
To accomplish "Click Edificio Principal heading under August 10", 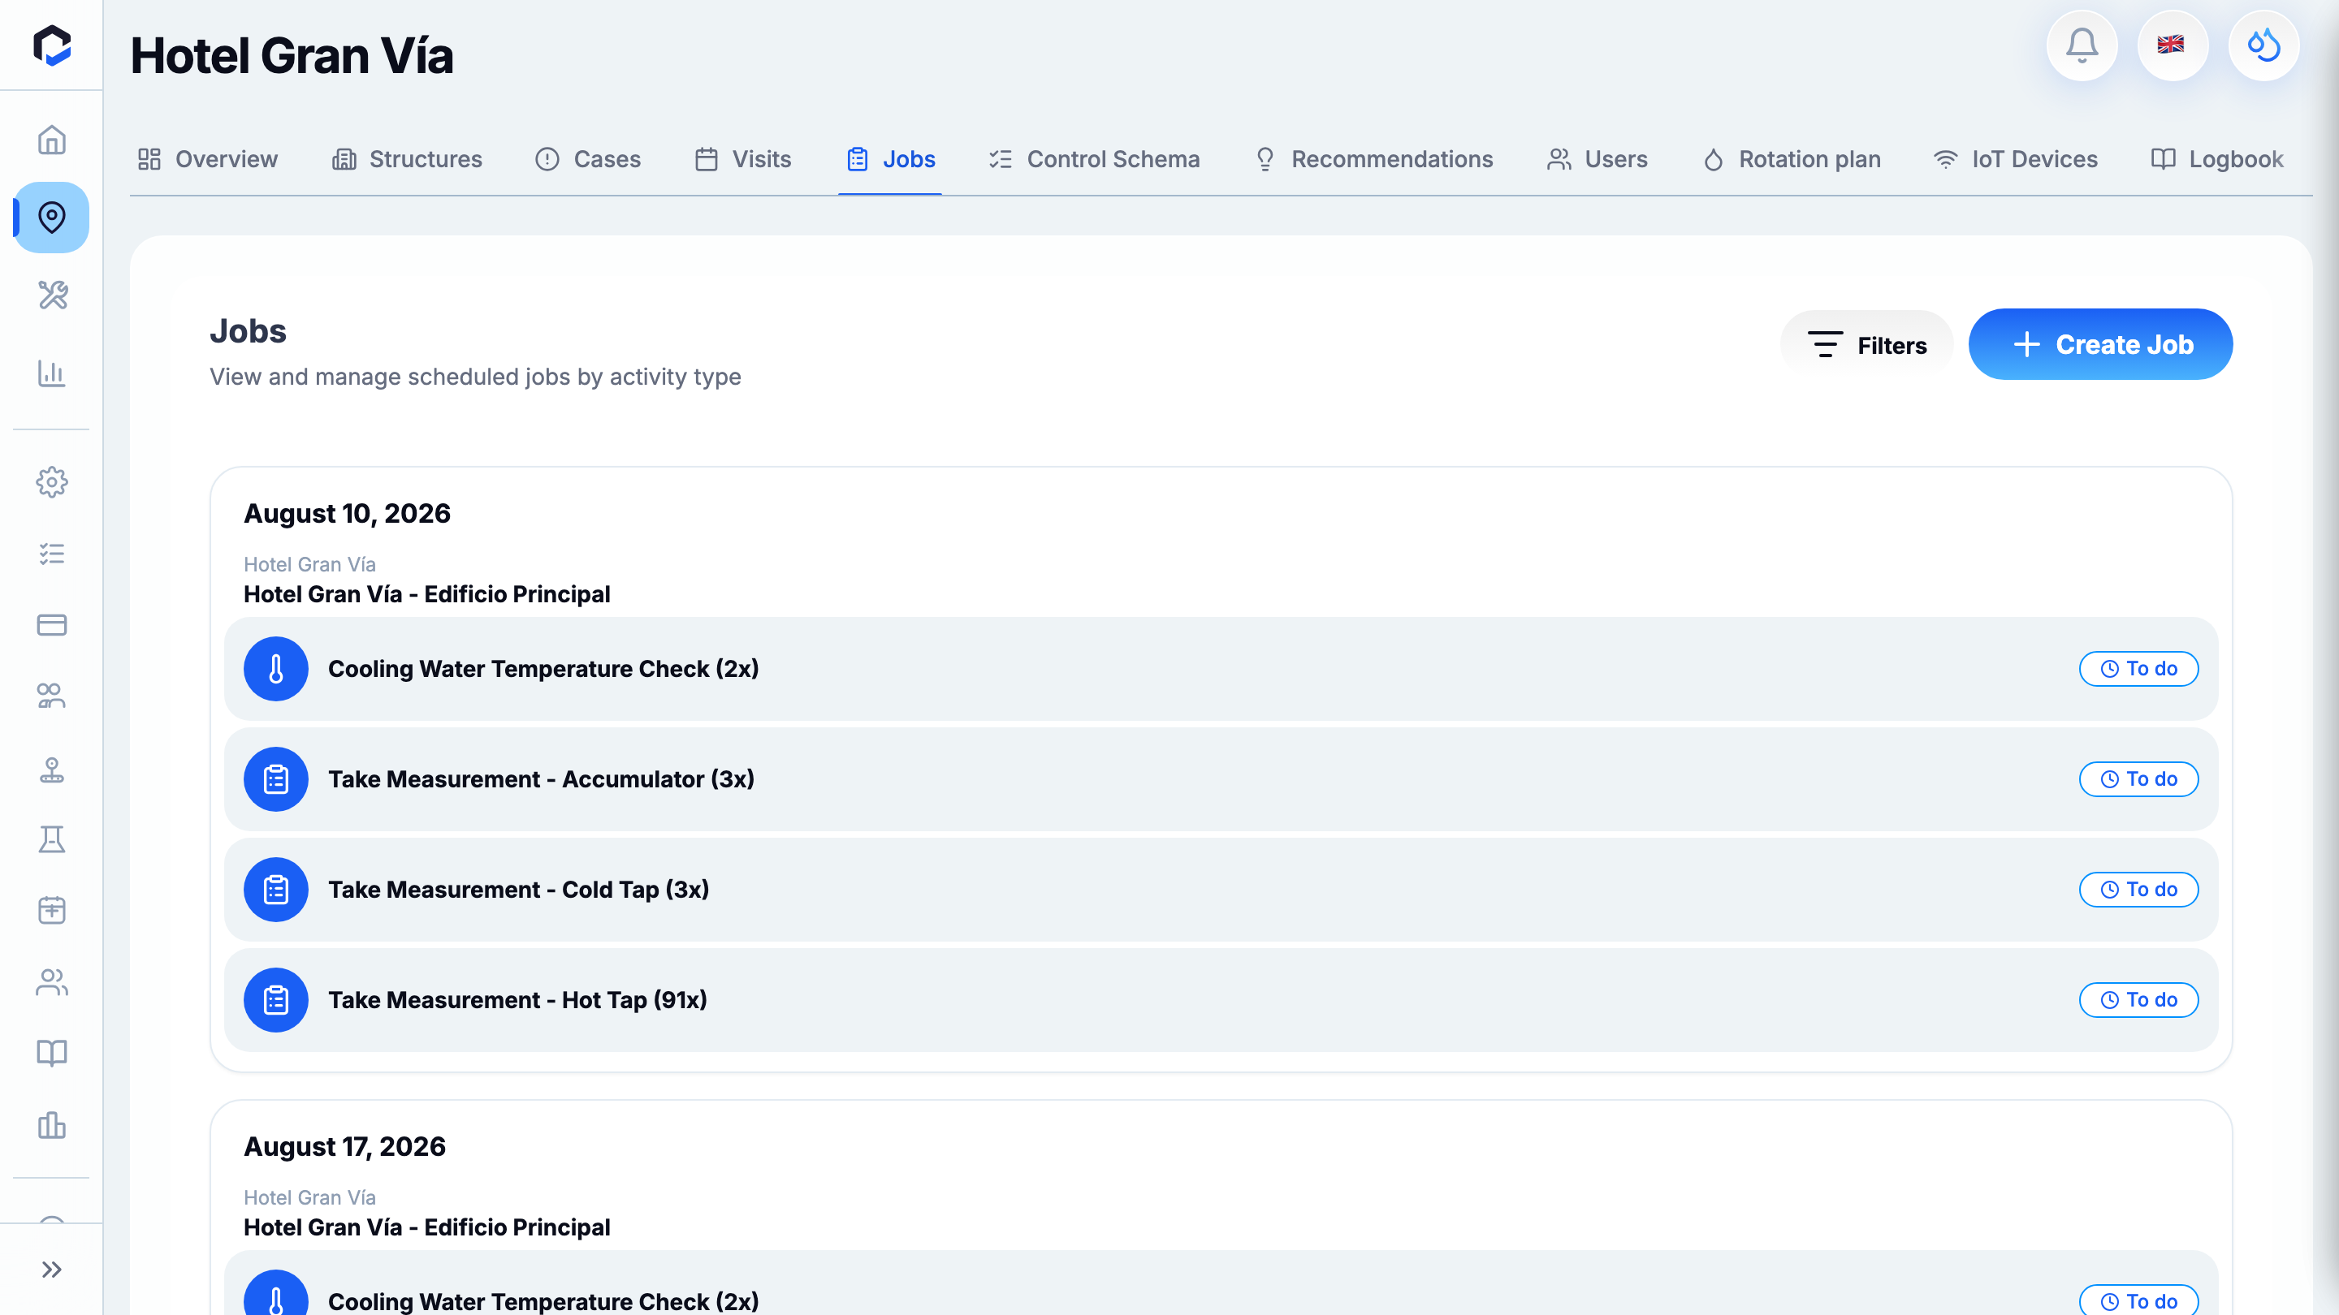I will [426, 594].
